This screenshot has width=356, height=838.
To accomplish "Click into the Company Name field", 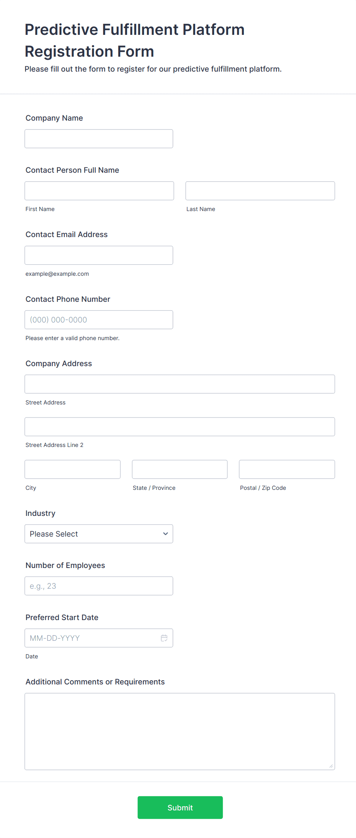I will [x=99, y=139].
